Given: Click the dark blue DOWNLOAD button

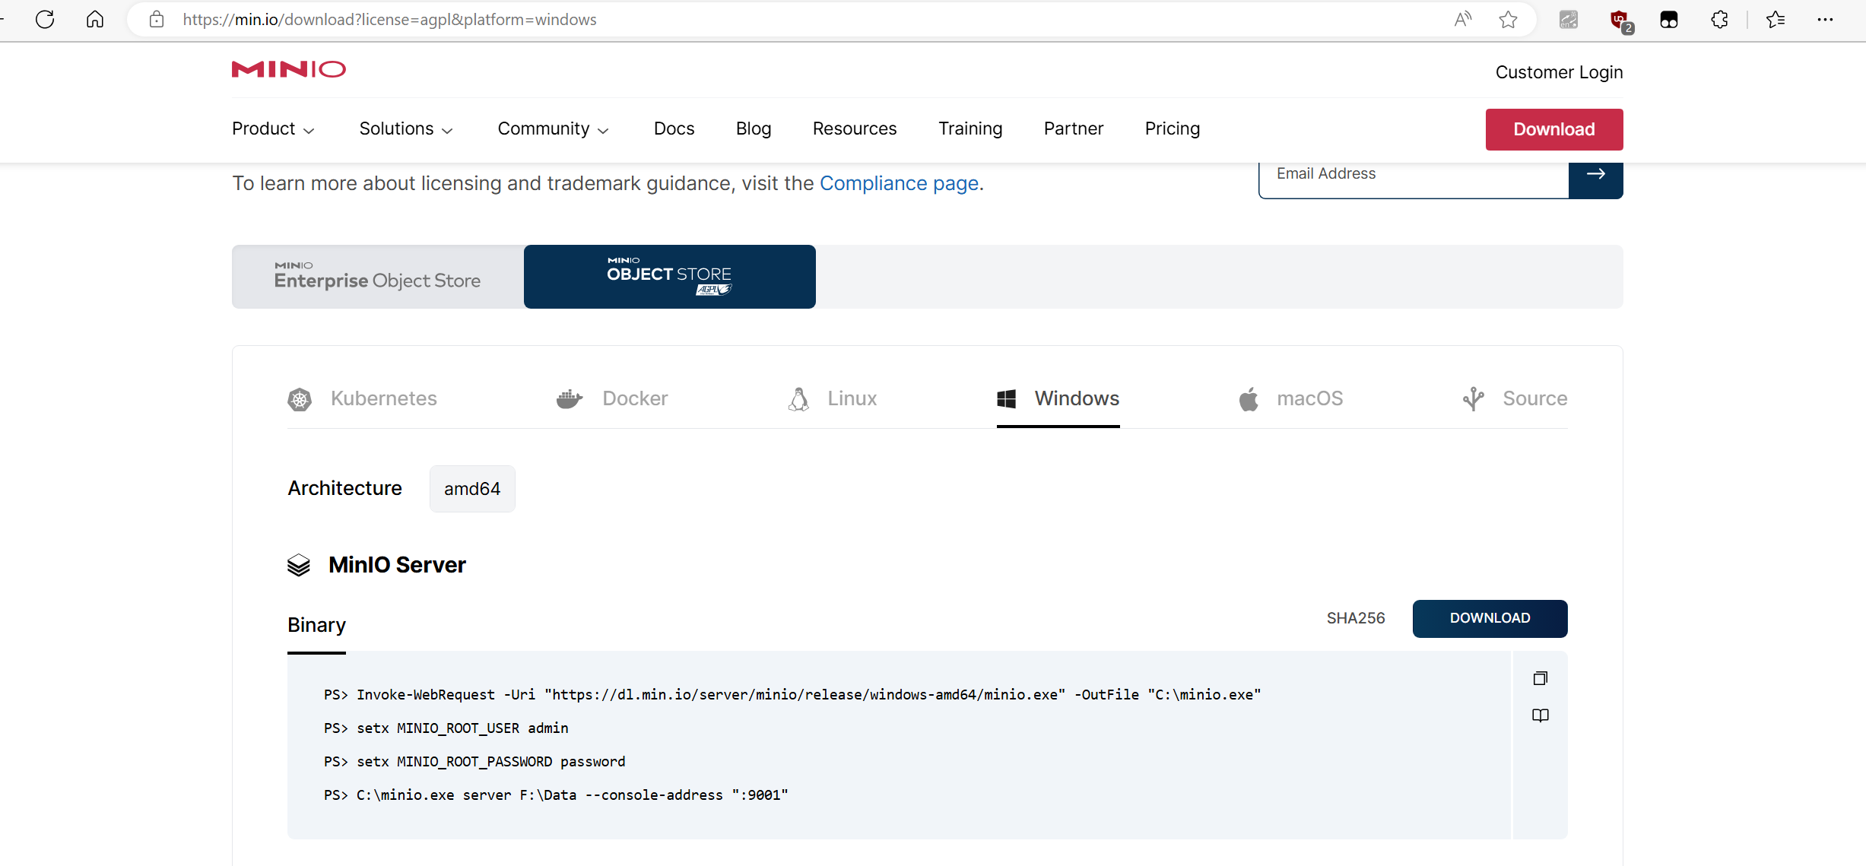Looking at the screenshot, I should point(1489,618).
